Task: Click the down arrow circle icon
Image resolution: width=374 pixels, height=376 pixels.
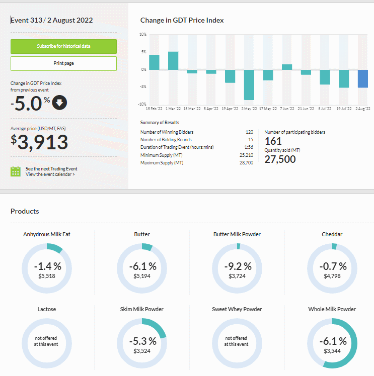Action: pos(59,103)
